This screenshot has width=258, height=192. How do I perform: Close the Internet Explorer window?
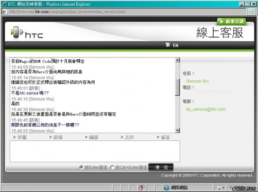[x=254, y=4]
